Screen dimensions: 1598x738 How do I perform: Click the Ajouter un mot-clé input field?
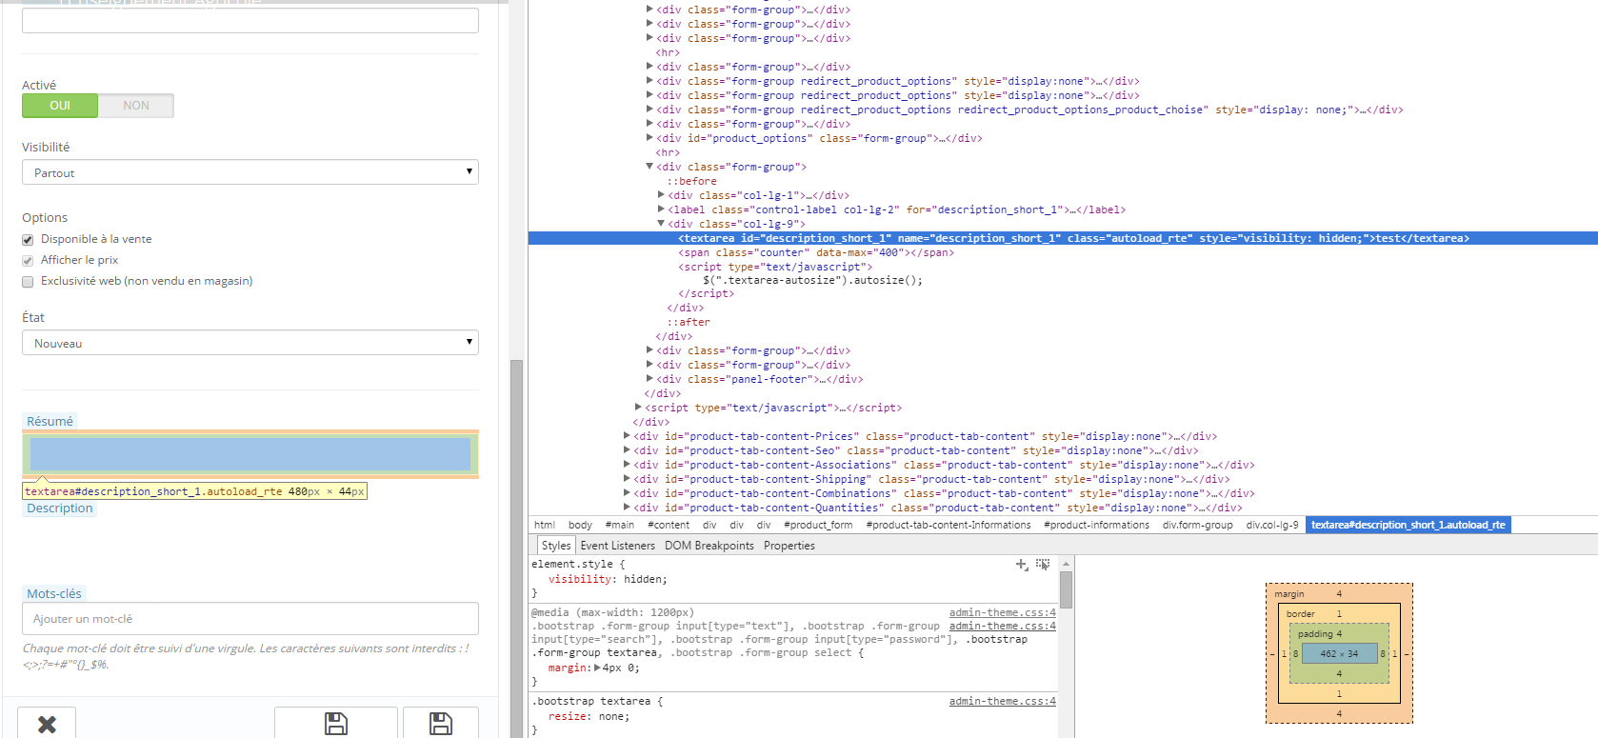coord(250,619)
